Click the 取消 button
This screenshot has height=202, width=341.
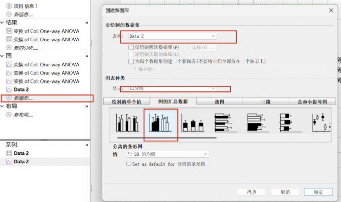click(285, 191)
